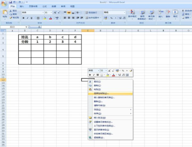
Task: Switch to the 插入 ribbon tab
Action: pyautogui.click(x=21, y=6)
